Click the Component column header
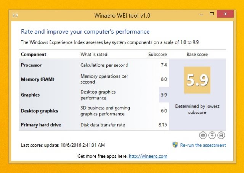Screen dimensions: 244x173 tap(34, 54)
